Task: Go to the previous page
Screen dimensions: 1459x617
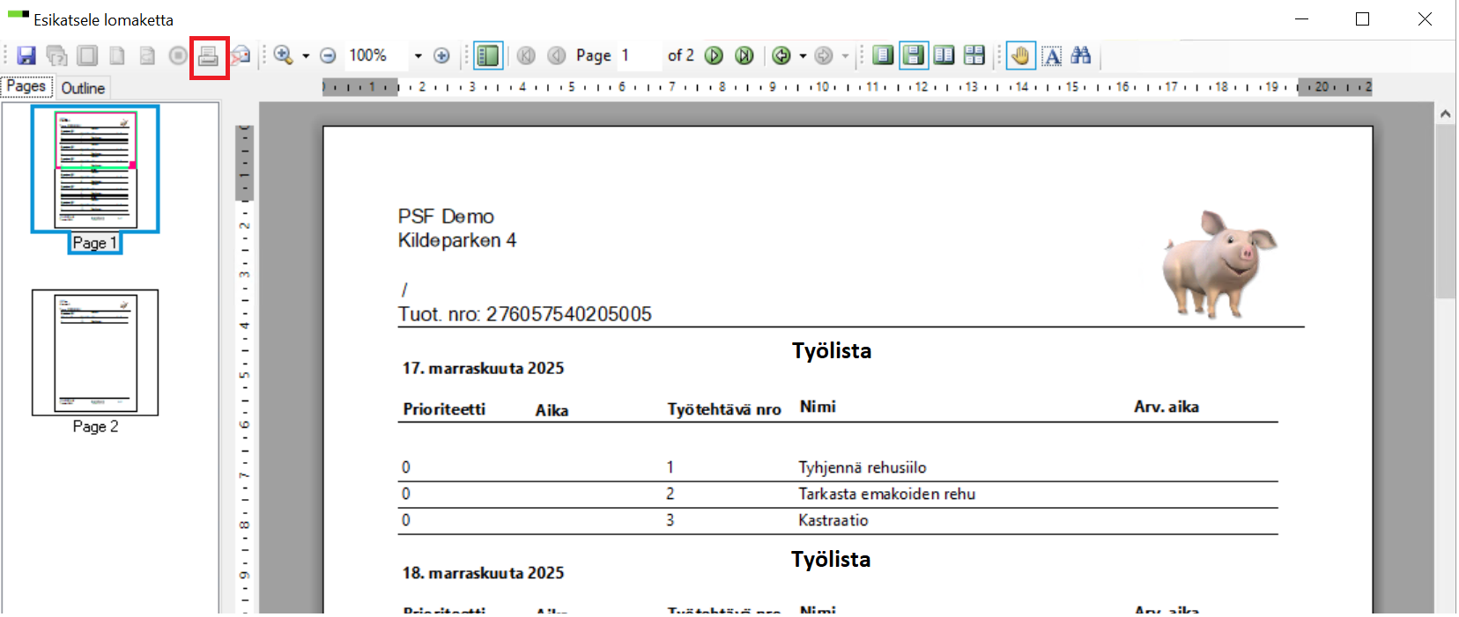Action: coord(557,55)
